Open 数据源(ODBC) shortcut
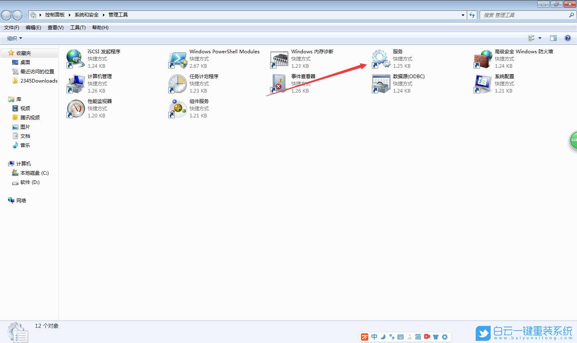Screen dimensions: 577x343 coord(408,76)
